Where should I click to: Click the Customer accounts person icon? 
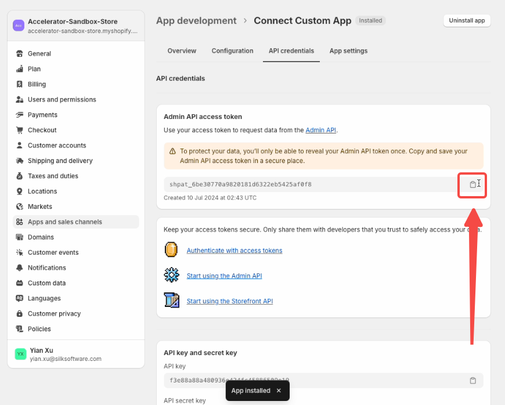20,145
